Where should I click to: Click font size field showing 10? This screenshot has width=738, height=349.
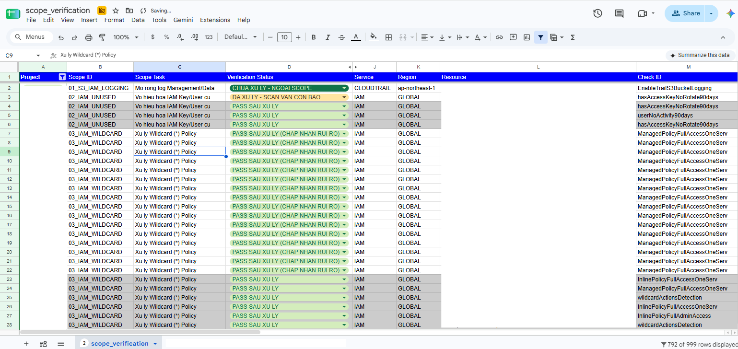click(284, 37)
